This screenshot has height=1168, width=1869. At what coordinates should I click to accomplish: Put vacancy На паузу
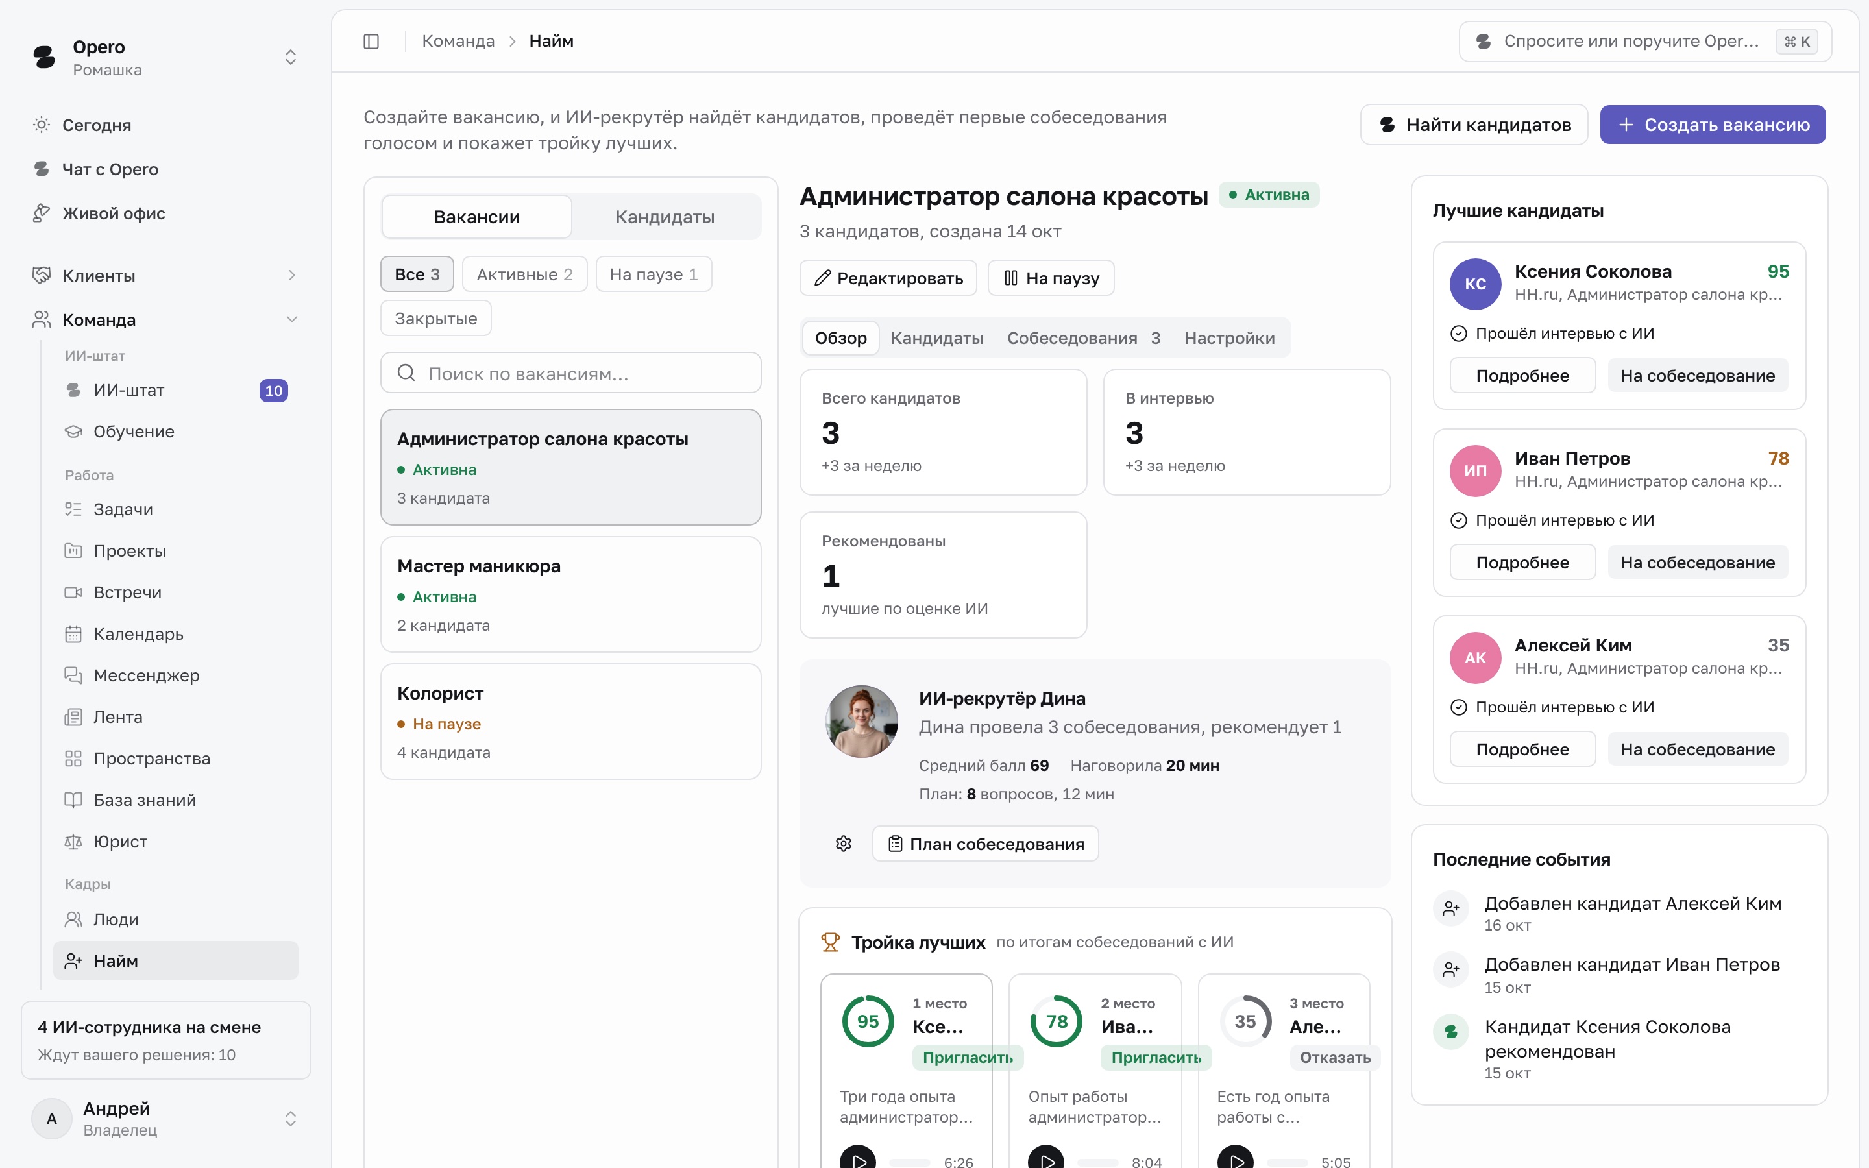pos(1051,278)
